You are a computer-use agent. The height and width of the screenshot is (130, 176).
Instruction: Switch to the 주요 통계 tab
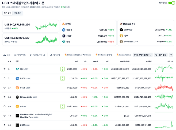[x=18, y=13]
